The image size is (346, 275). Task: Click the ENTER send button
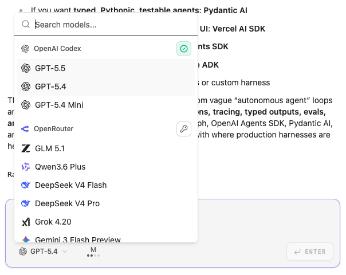[310, 252]
